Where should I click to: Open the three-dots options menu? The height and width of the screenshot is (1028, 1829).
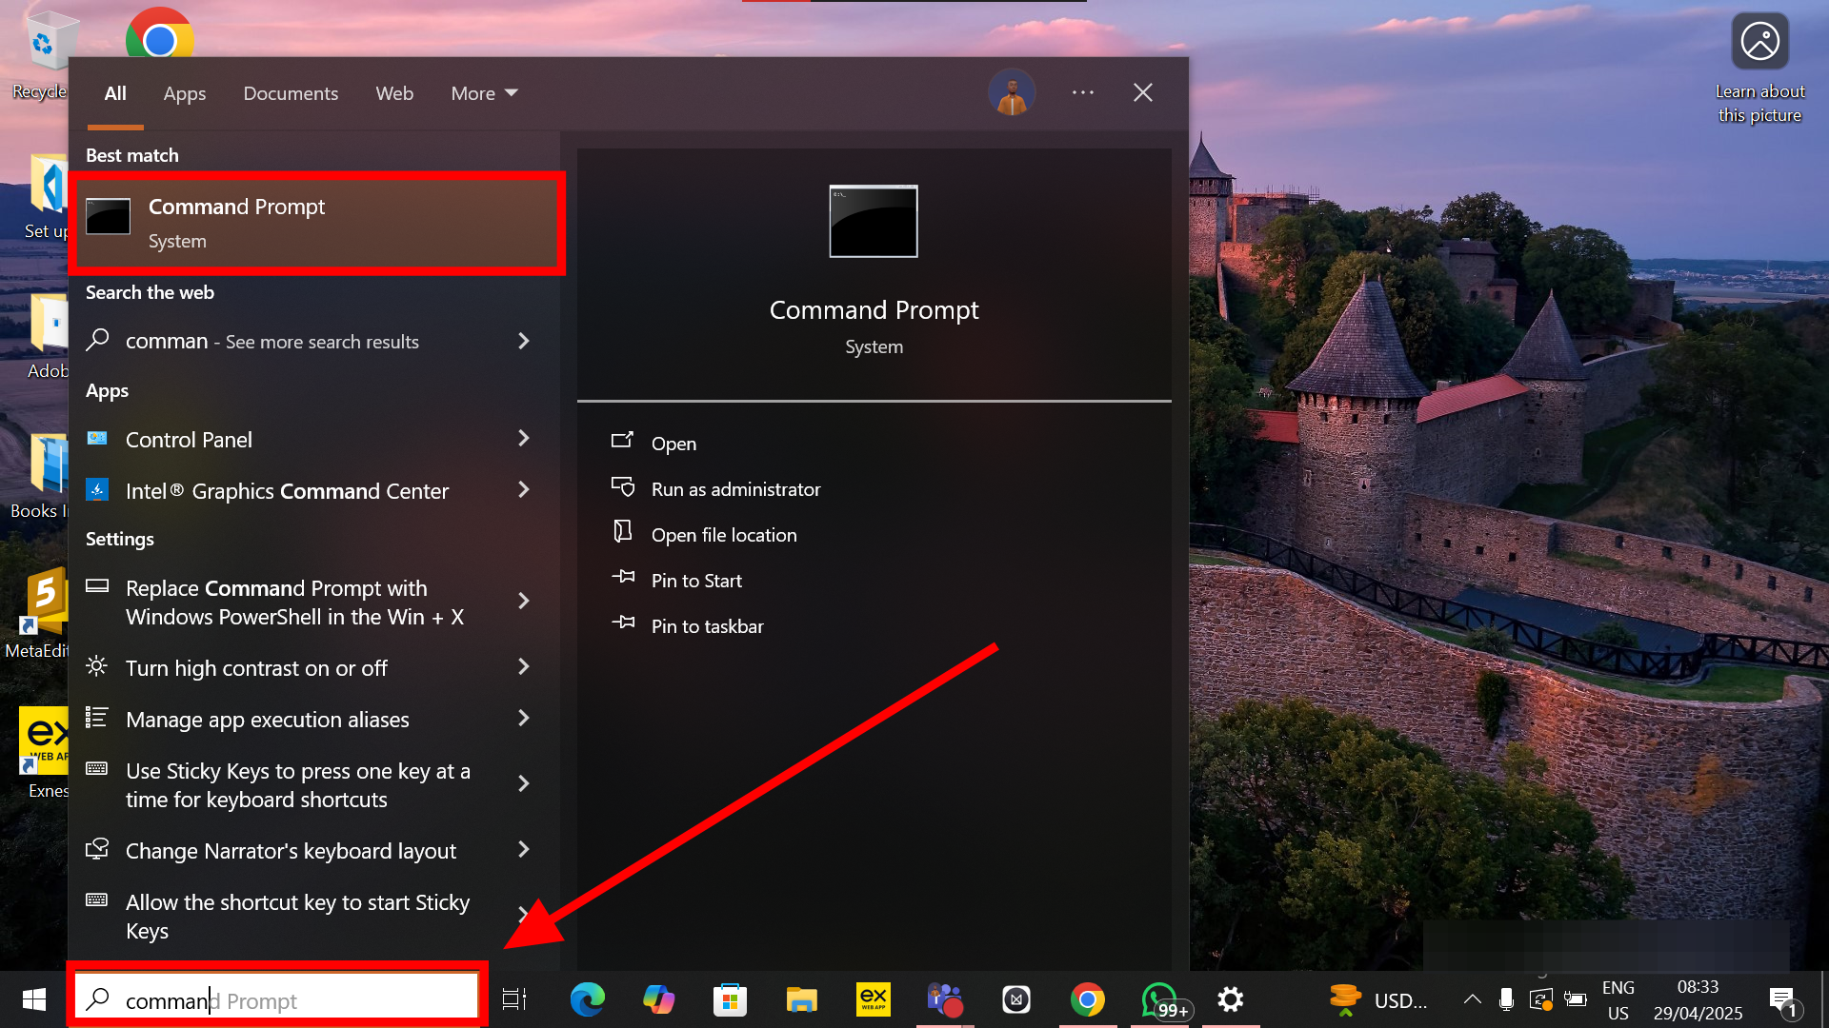pyautogui.click(x=1082, y=93)
